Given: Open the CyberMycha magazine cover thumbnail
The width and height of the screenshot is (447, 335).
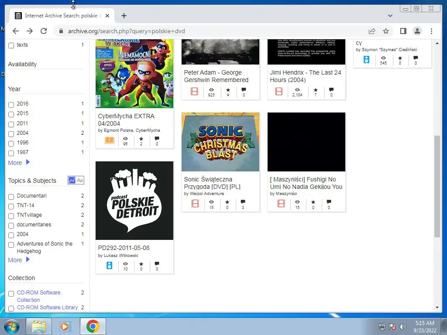Looking at the screenshot, I should click(134, 73).
